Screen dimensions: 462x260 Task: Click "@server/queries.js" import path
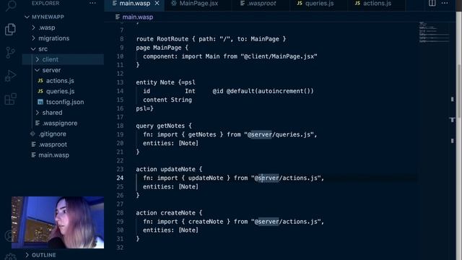(x=279, y=134)
